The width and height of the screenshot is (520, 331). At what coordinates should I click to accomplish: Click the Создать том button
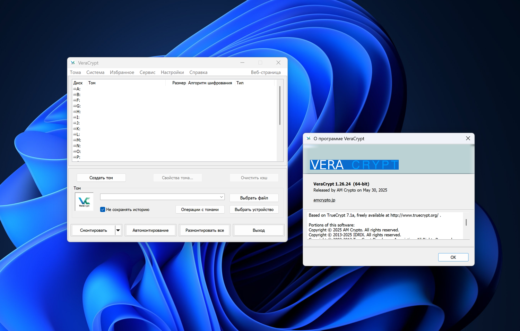101,178
